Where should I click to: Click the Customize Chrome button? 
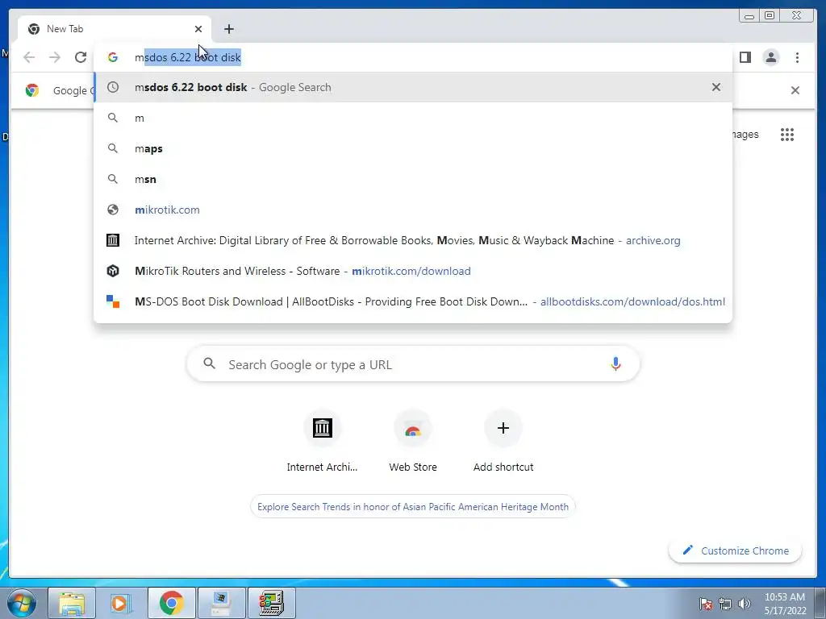pos(736,550)
